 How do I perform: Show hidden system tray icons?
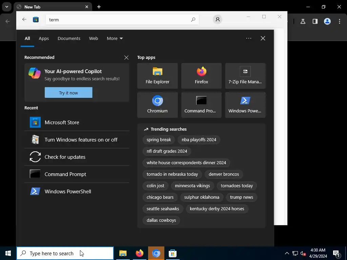287,253
